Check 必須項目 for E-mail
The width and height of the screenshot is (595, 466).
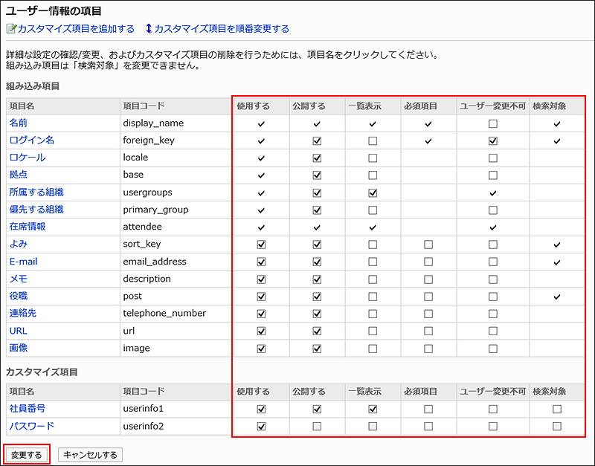pyautogui.click(x=428, y=262)
